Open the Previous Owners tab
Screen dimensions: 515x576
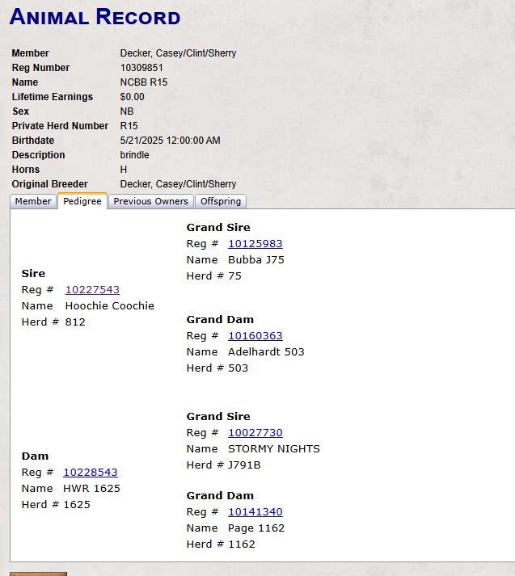[x=150, y=201]
